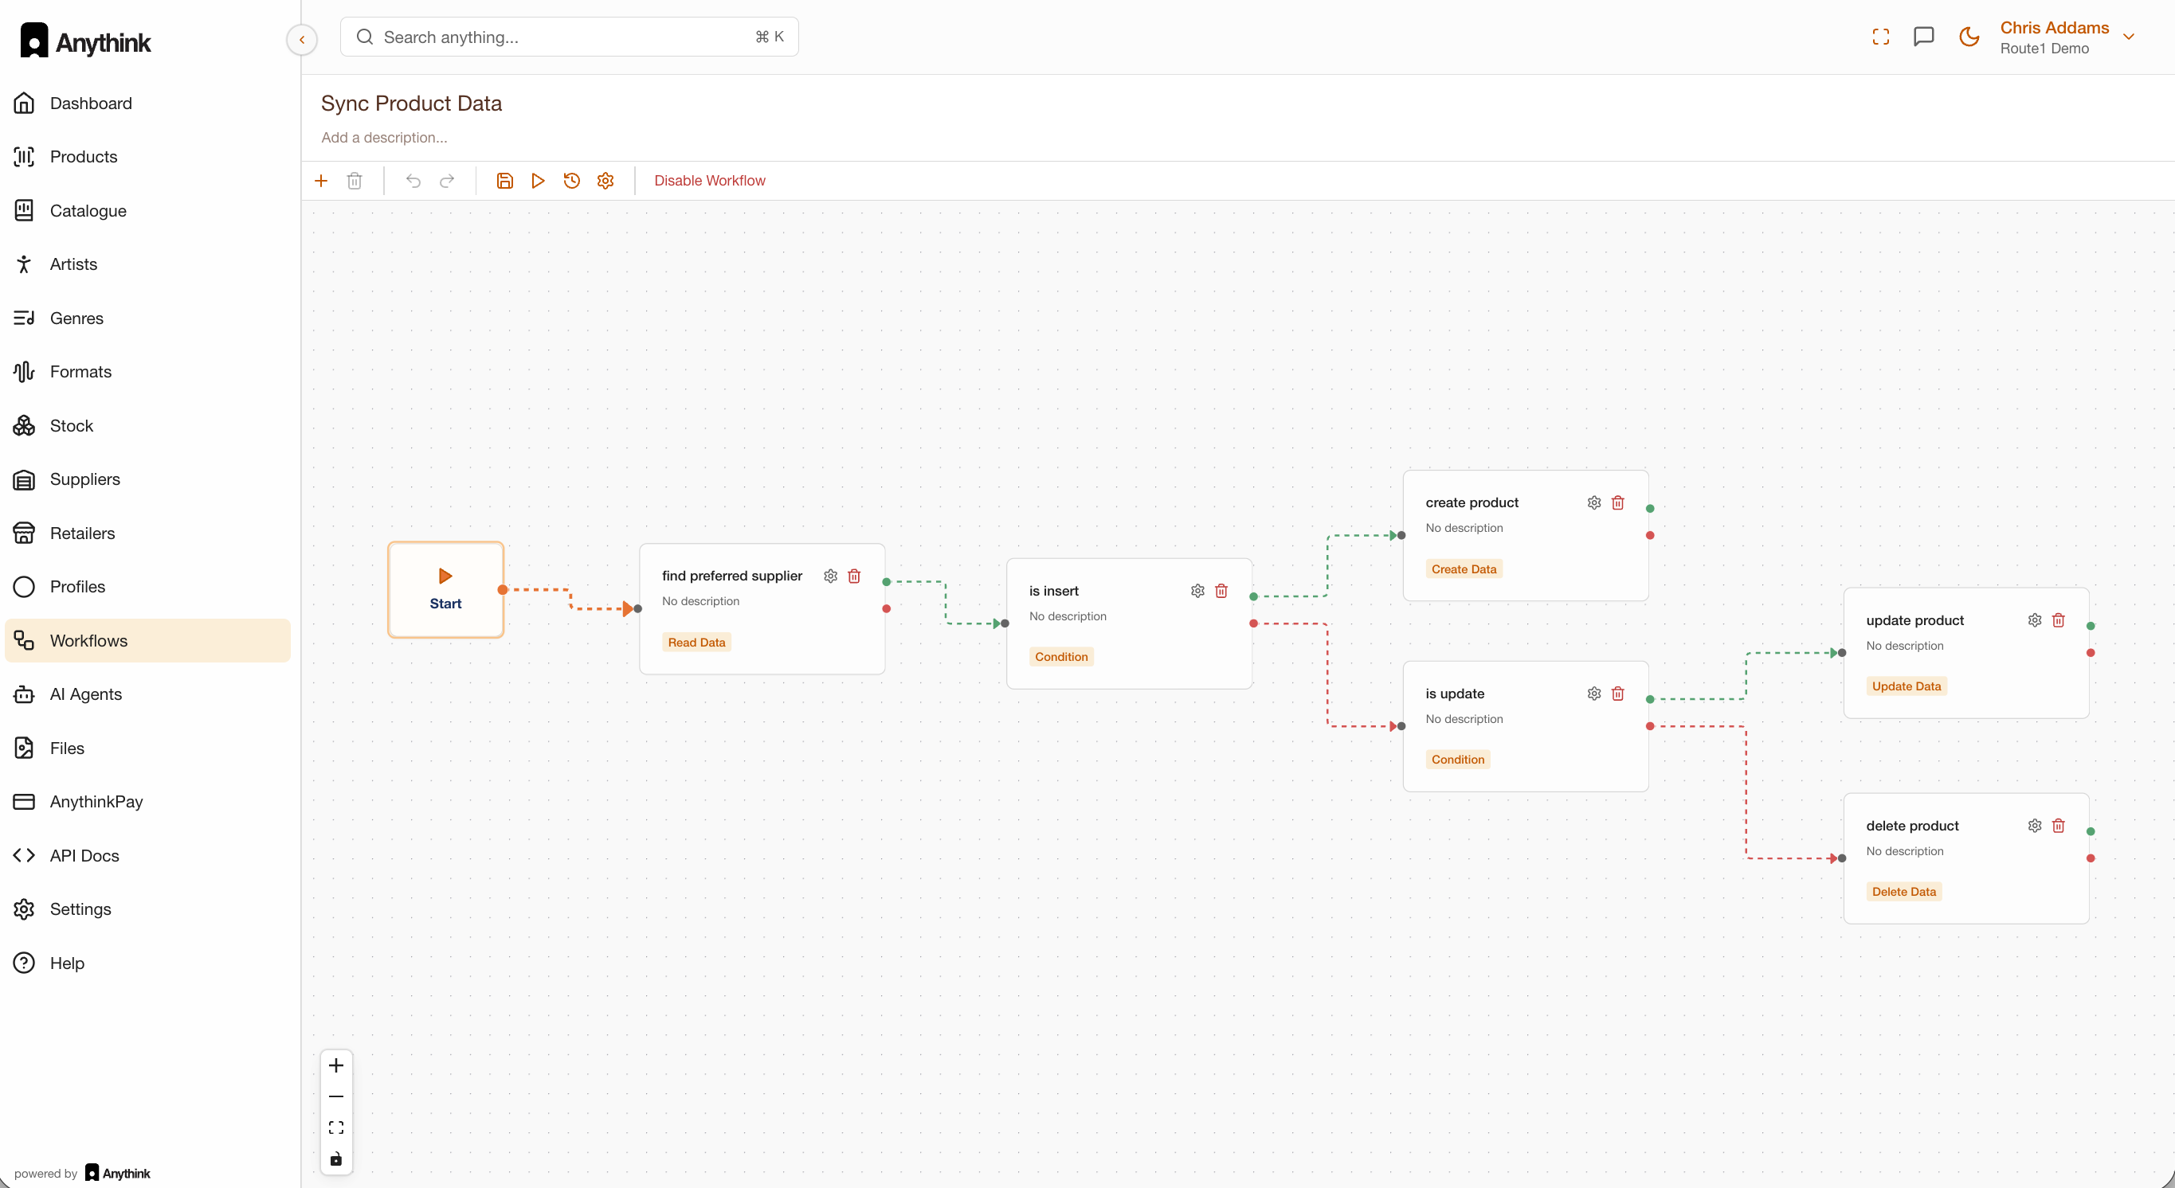Image resolution: width=2175 pixels, height=1188 pixels.
Task: Collapse the left sidebar with chevron arrow
Action: 301,40
